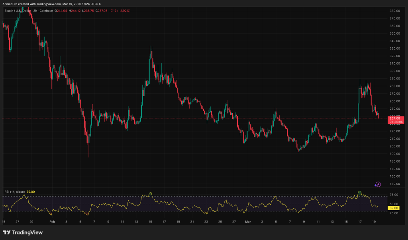
Task: Click the Mar label on the date axis
Action: click(x=248, y=221)
